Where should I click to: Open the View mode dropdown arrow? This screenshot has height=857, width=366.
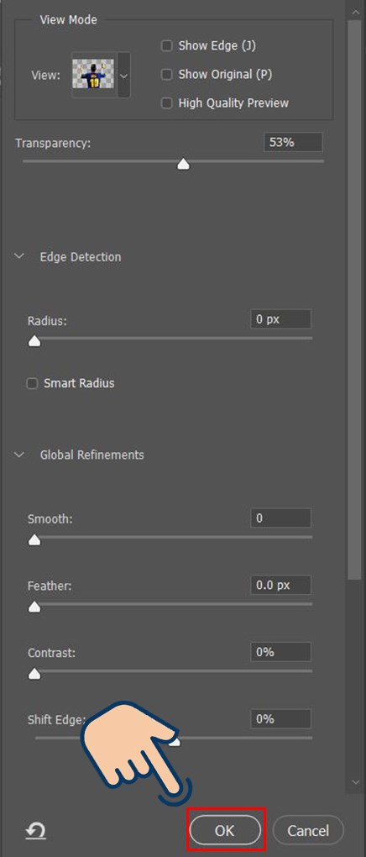point(124,75)
